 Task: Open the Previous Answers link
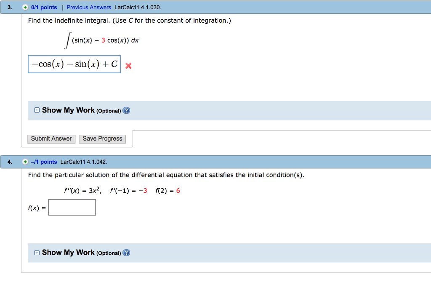click(x=89, y=8)
